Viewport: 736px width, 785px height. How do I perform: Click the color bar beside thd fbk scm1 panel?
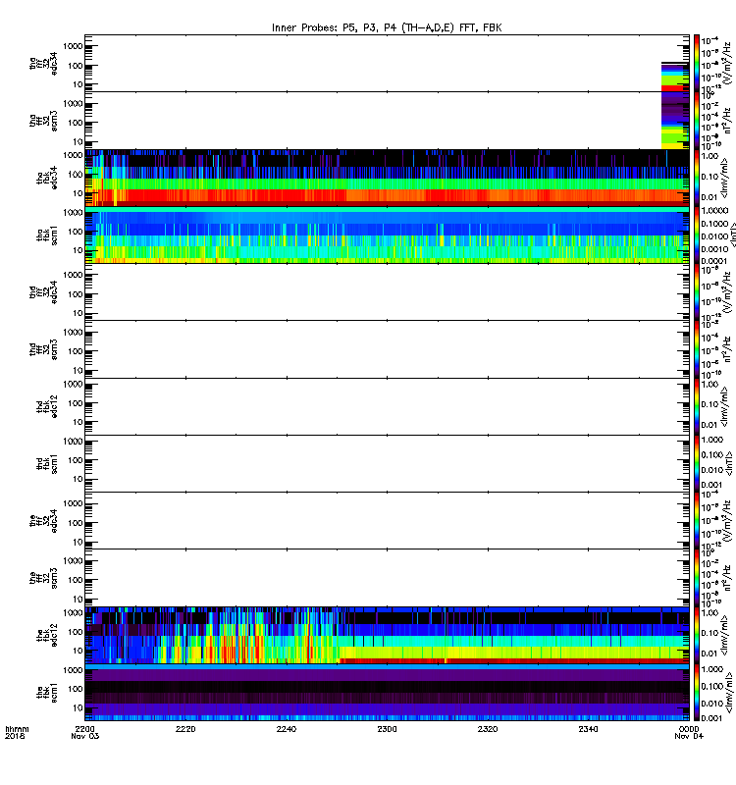click(696, 463)
